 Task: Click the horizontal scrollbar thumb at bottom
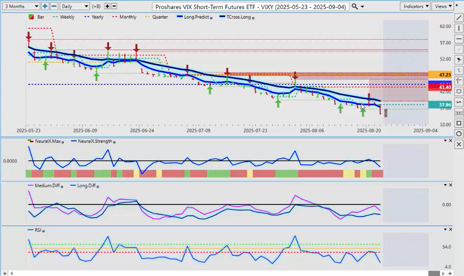point(433,273)
